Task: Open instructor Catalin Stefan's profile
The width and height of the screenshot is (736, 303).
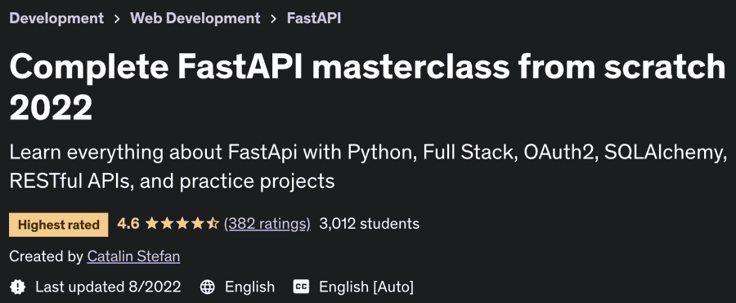Action: [x=133, y=256]
